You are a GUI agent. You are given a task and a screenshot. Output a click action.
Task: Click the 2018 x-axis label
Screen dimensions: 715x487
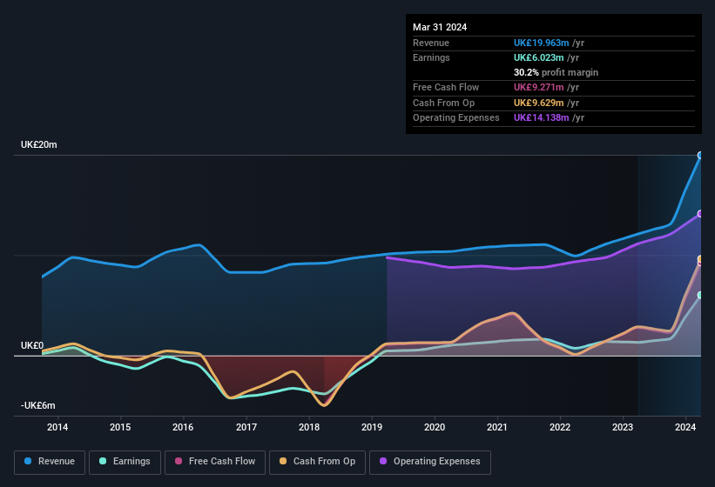pyautogui.click(x=309, y=427)
